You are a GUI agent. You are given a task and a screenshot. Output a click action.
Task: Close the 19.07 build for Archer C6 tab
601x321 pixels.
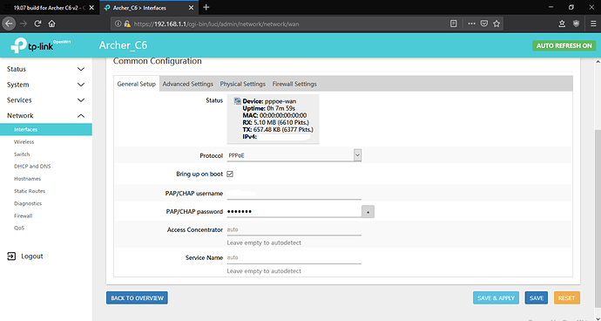point(91,8)
